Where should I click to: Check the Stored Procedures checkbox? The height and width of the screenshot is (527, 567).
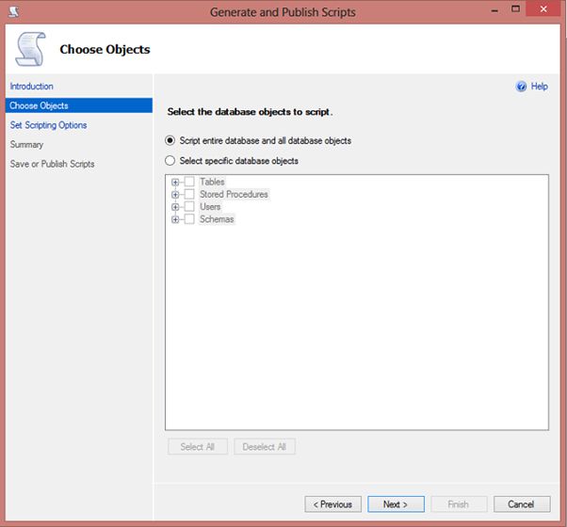(x=189, y=194)
